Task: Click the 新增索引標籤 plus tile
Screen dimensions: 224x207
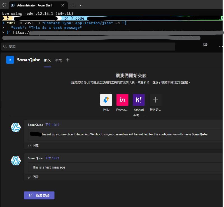Action: click(x=155, y=100)
